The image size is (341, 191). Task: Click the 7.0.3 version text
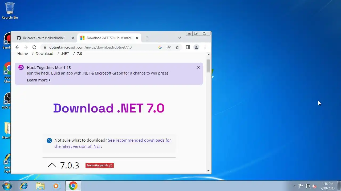[x=70, y=165]
